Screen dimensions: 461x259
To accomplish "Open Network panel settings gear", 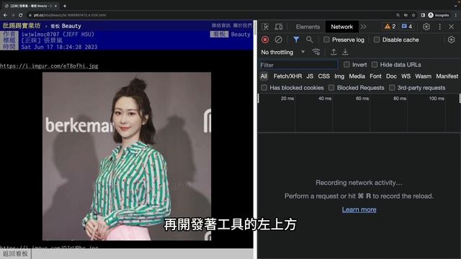I will pos(451,40).
